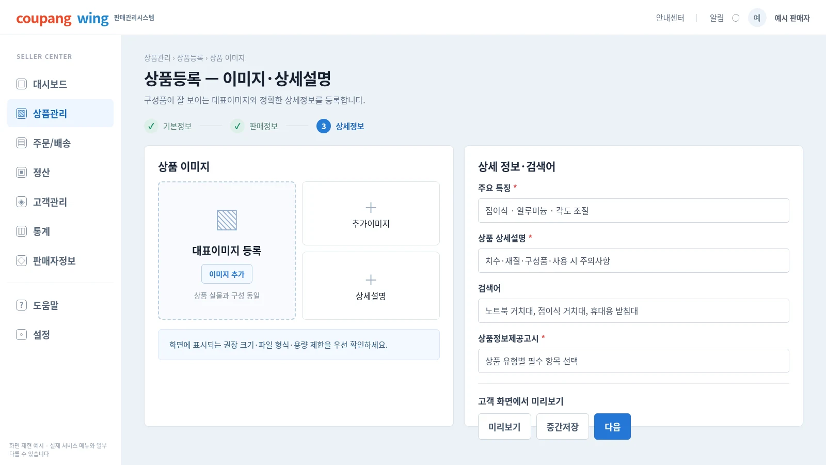The image size is (826, 465).
Task: Click the 주문/배송 sidebar icon
Action: [x=21, y=143]
